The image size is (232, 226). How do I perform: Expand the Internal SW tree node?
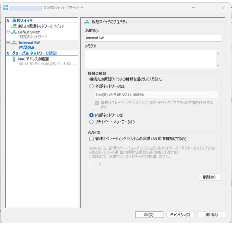pos(8,43)
